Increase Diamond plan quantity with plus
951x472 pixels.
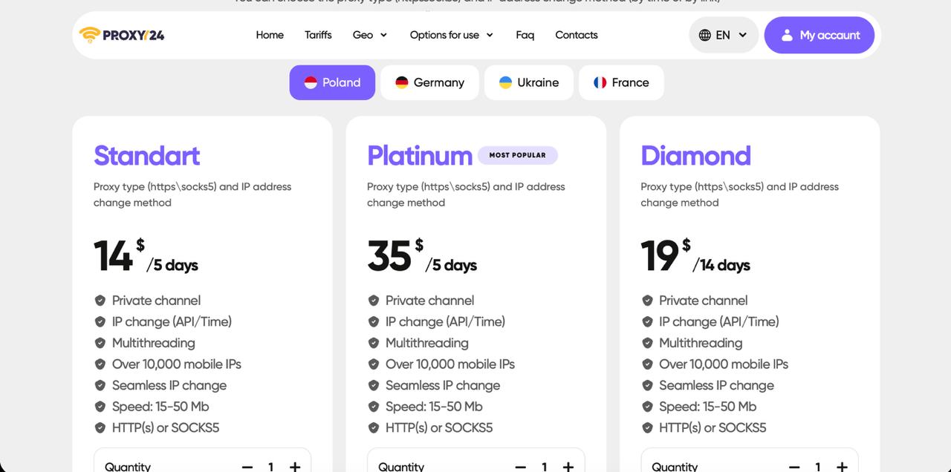coord(842,466)
